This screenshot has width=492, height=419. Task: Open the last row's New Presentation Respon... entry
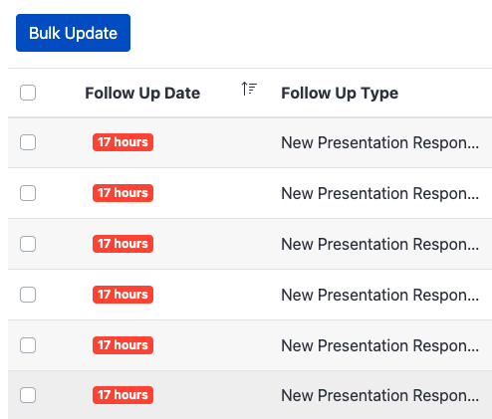380,396
